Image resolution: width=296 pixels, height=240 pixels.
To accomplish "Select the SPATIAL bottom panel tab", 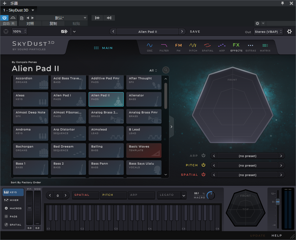I will 13,225.
